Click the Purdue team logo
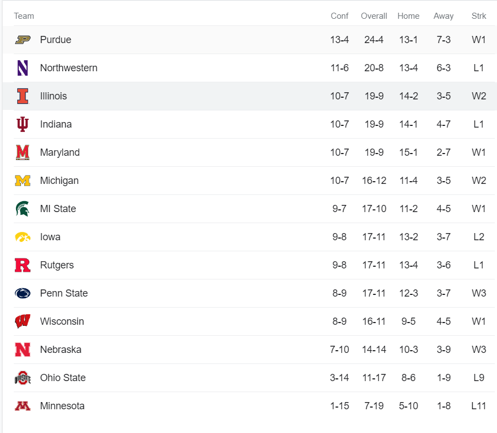This screenshot has height=433, width=497. [x=23, y=40]
